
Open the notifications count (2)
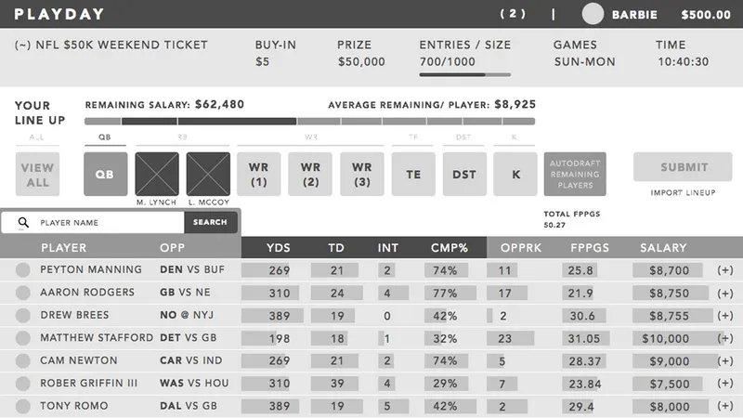(513, 14)
